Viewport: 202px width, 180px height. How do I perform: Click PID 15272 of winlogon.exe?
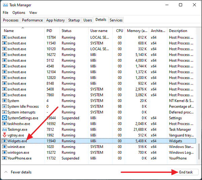point(51,152)
